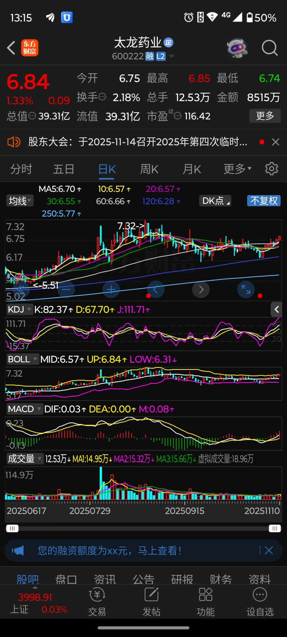Tap the stock name 太龙药业
Viewport: 287px width, 637px height.
pos(138,42)
